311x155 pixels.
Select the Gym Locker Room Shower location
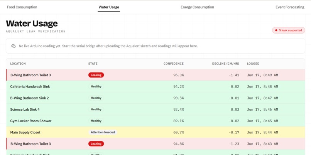(x=31, y=121)
